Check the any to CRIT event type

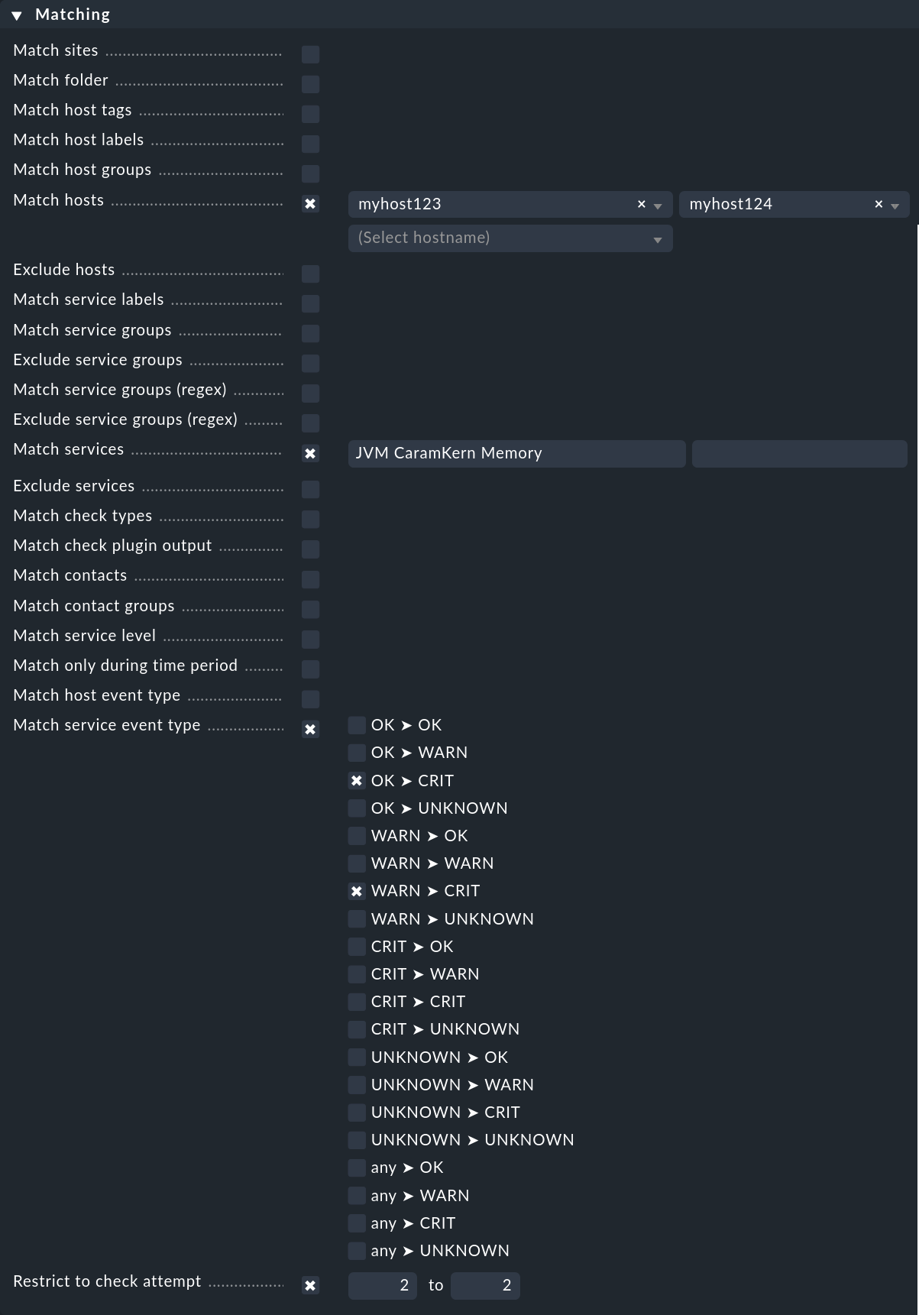(x=357, y=1223)
